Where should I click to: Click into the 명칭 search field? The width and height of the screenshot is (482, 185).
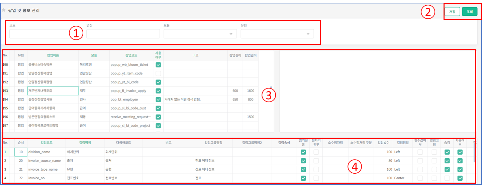click(x=123, y=34)
